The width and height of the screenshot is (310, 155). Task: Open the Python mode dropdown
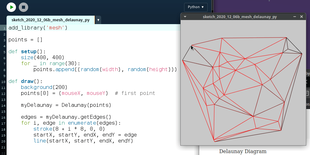[x=196, y=7]
